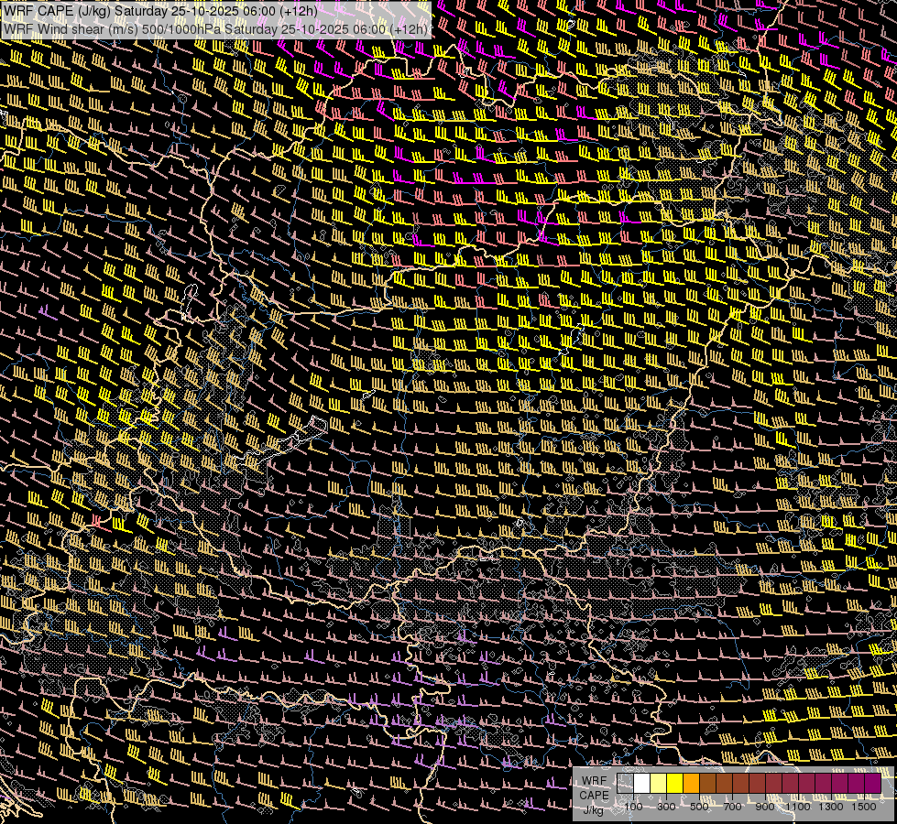Click the purple last swatch of the CAPE legend
Image resolution: width=897 pixels, height=824 pixels.
pos(873,784)
